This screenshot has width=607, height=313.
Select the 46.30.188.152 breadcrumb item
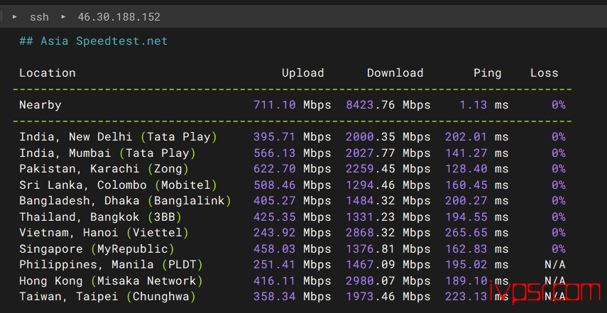coord(119,17)
